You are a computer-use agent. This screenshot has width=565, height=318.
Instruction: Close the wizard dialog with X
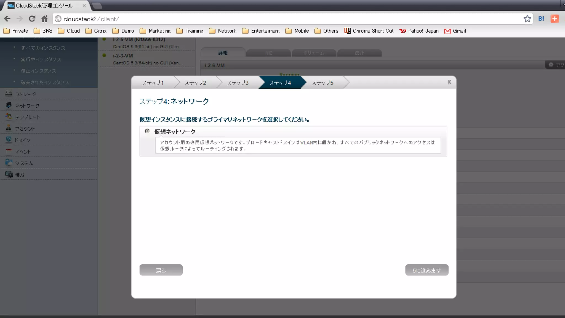coord(449,82)
